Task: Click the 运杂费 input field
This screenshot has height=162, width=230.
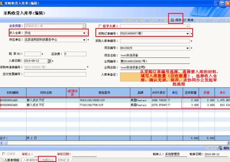Action: [x=75, y=54]
